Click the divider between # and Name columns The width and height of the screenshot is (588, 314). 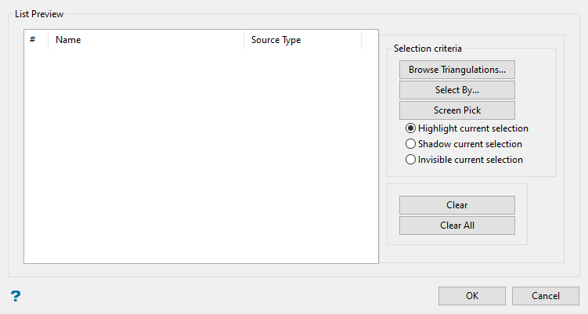pyautogui.click(x=49, y=40)
